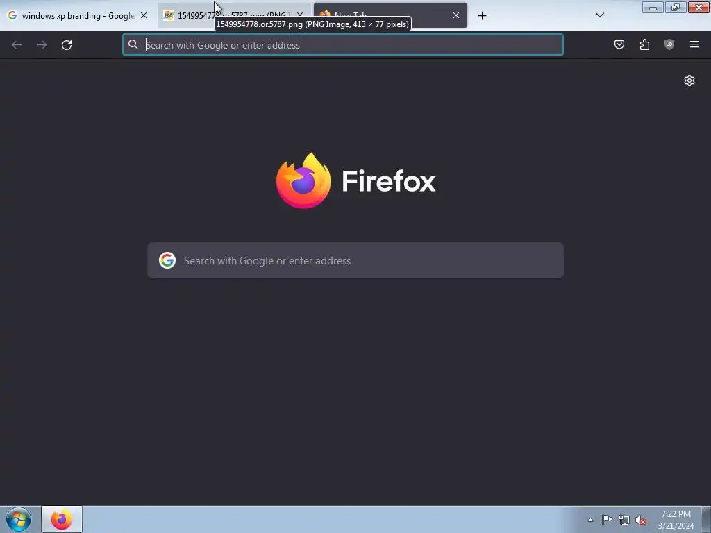The height and width of the screenshot is (533, 711).
Task: Open the network tray icon
Action: tap(624, 520)
